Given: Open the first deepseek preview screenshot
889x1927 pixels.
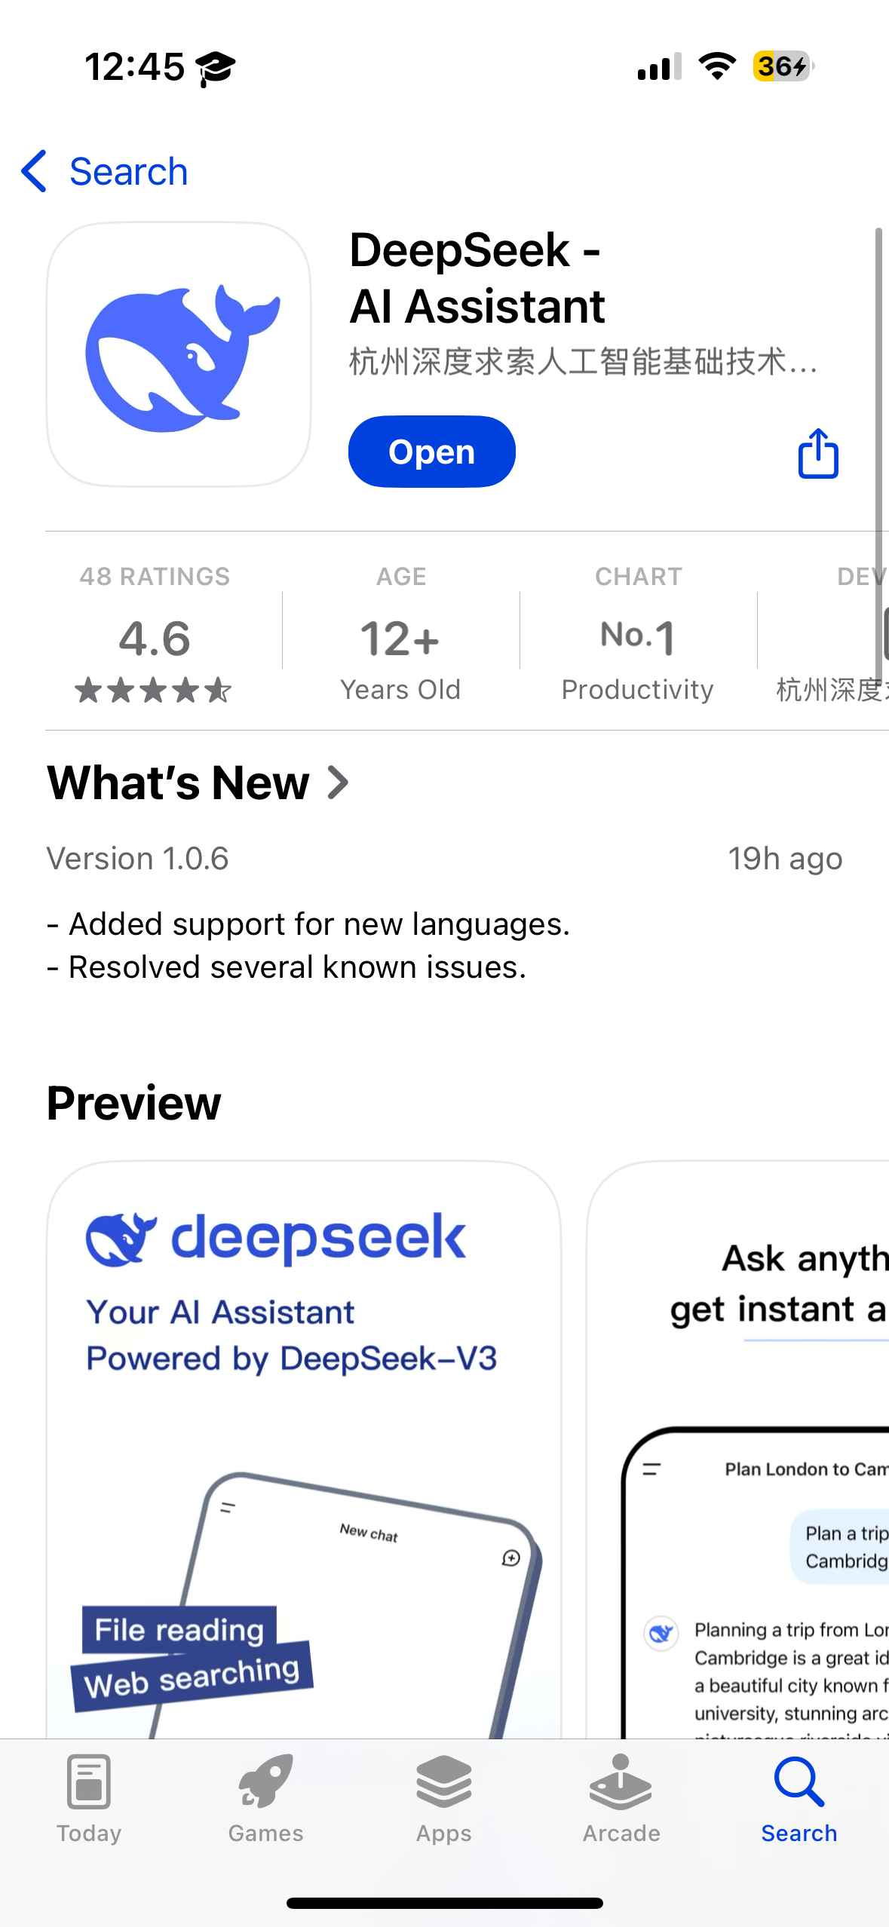Looking at the screenshot, I should tap(304, 1448).
